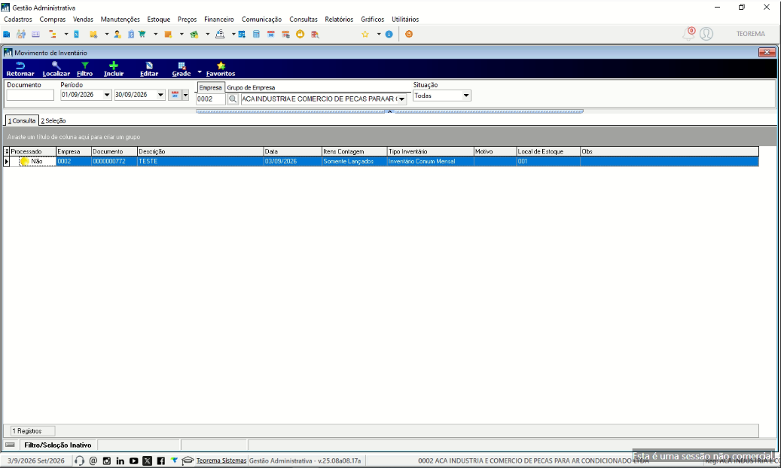
Task: Open the notifications bell icon
Action: coord(688,34)
